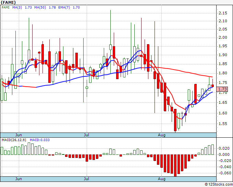Click the Jun label on price chart axis
The height and width of the screenshot is (187, 233).
[x=19, y=135]
